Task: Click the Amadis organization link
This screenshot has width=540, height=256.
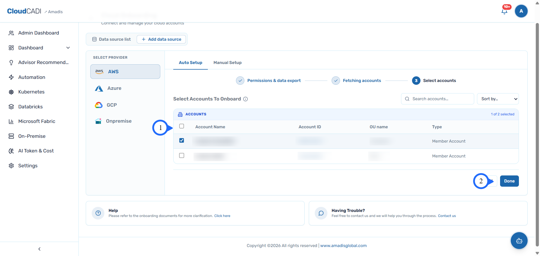Action: (54, 12)
